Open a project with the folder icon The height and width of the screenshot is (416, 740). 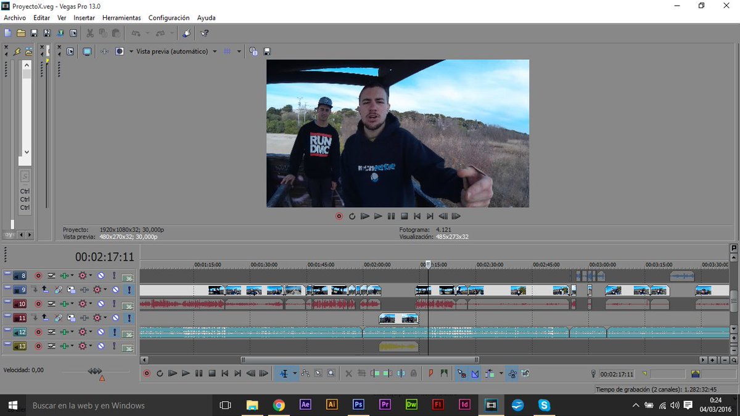coord(21,33)
